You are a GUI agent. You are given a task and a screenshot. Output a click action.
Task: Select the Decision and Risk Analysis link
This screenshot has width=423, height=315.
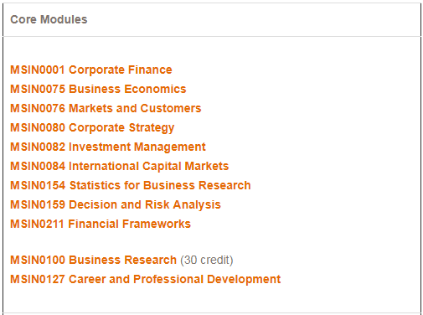tap(116, 205)
